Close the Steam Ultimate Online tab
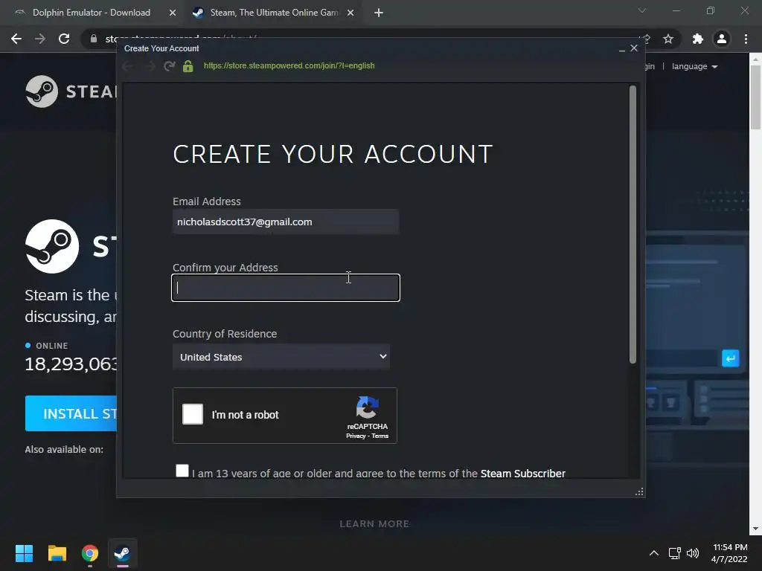Viewport: 762px width, 571px height. pyautogui.click(x=350, y=13)
